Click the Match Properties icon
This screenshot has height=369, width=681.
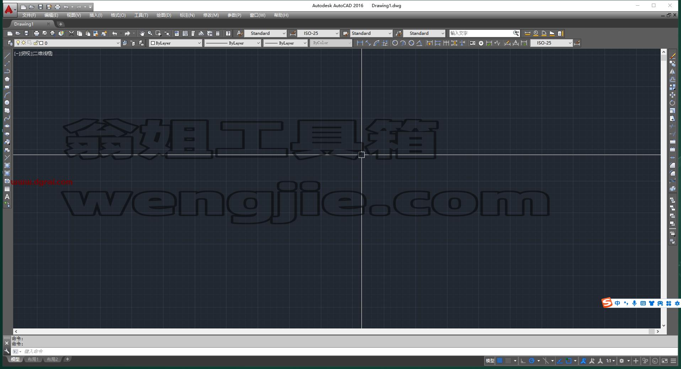104,33
